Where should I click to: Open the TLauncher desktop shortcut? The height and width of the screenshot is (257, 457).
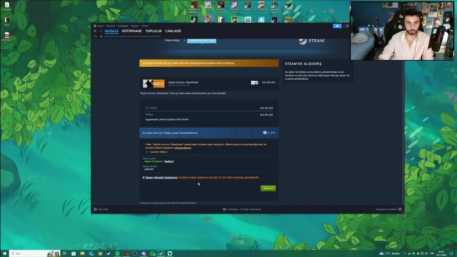click(x=288, y=7)
